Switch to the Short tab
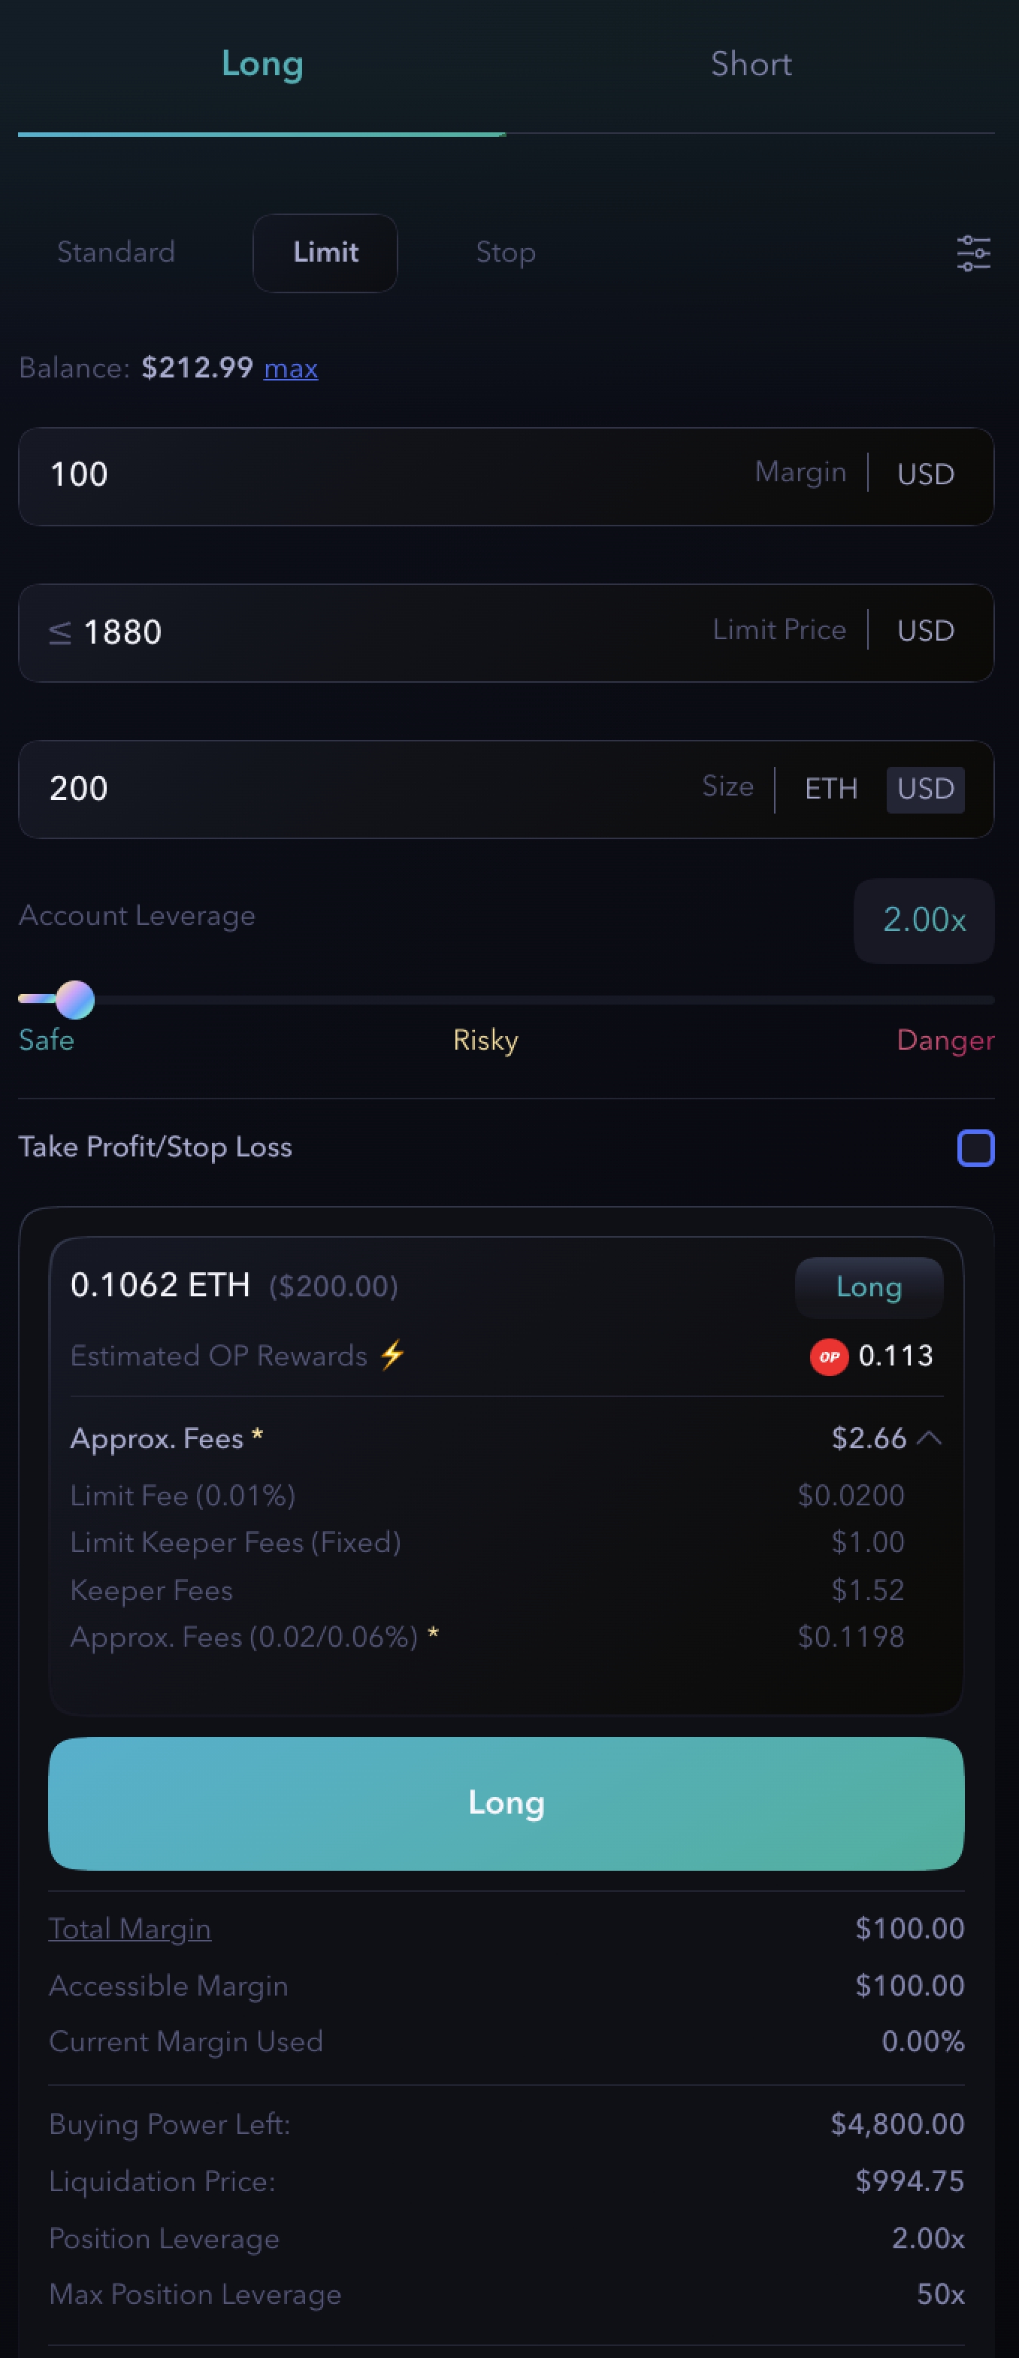1019x2358 pixels. pos(750,64)
